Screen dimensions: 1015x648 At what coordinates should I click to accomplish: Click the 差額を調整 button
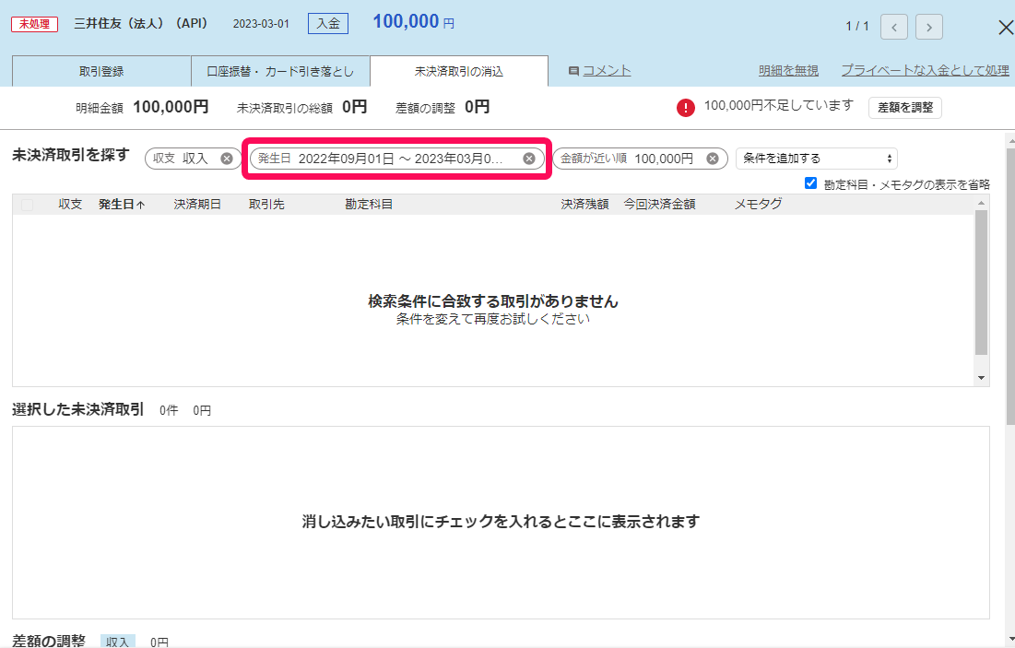point(905,108)
